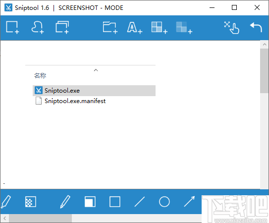Select the Sniptool.exe file row
The height and width of the screenshot is (223, 269).
click(x=94, y=91)
